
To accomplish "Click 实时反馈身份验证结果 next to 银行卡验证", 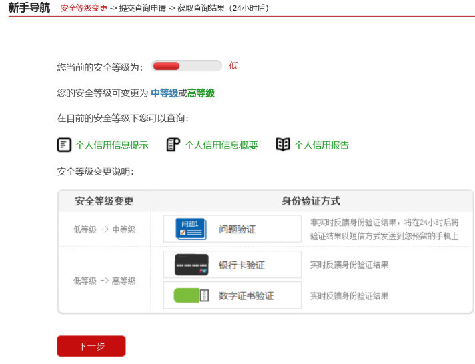I will [349, 265].
